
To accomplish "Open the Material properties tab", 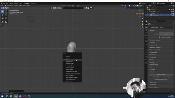I will pyautogui.click(x=146, y=60).
